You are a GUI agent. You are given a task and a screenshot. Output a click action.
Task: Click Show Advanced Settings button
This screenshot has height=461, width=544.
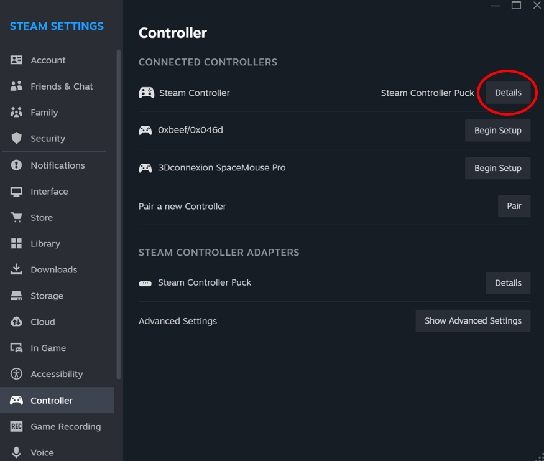tap(473, 321)
